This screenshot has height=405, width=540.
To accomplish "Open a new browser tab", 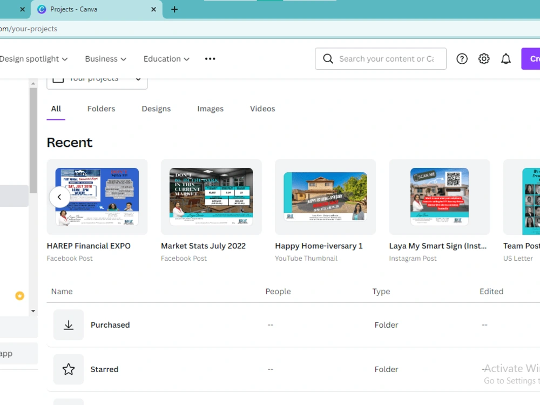I will click(174, 9).
